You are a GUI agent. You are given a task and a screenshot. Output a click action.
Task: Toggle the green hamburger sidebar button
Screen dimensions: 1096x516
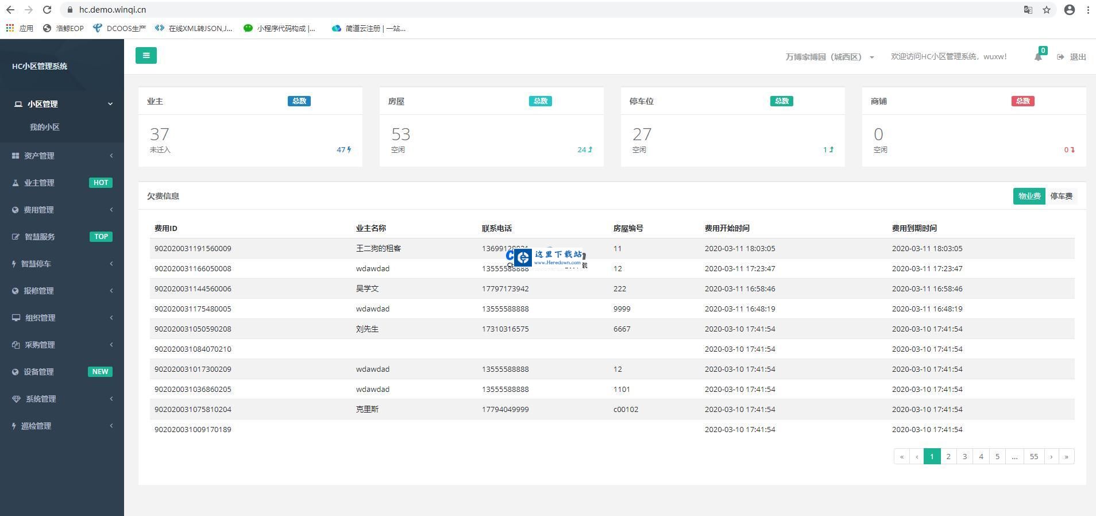pyautogui.click(x=146, y=55)
